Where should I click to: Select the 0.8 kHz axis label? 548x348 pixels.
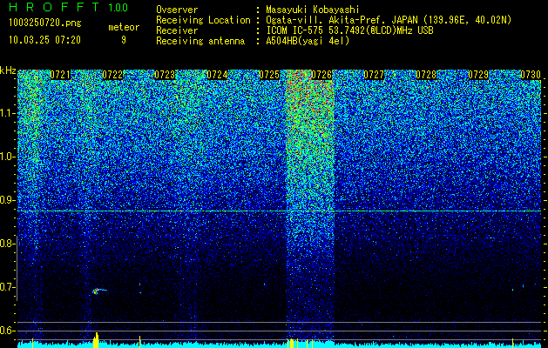(x=8, y=244)
